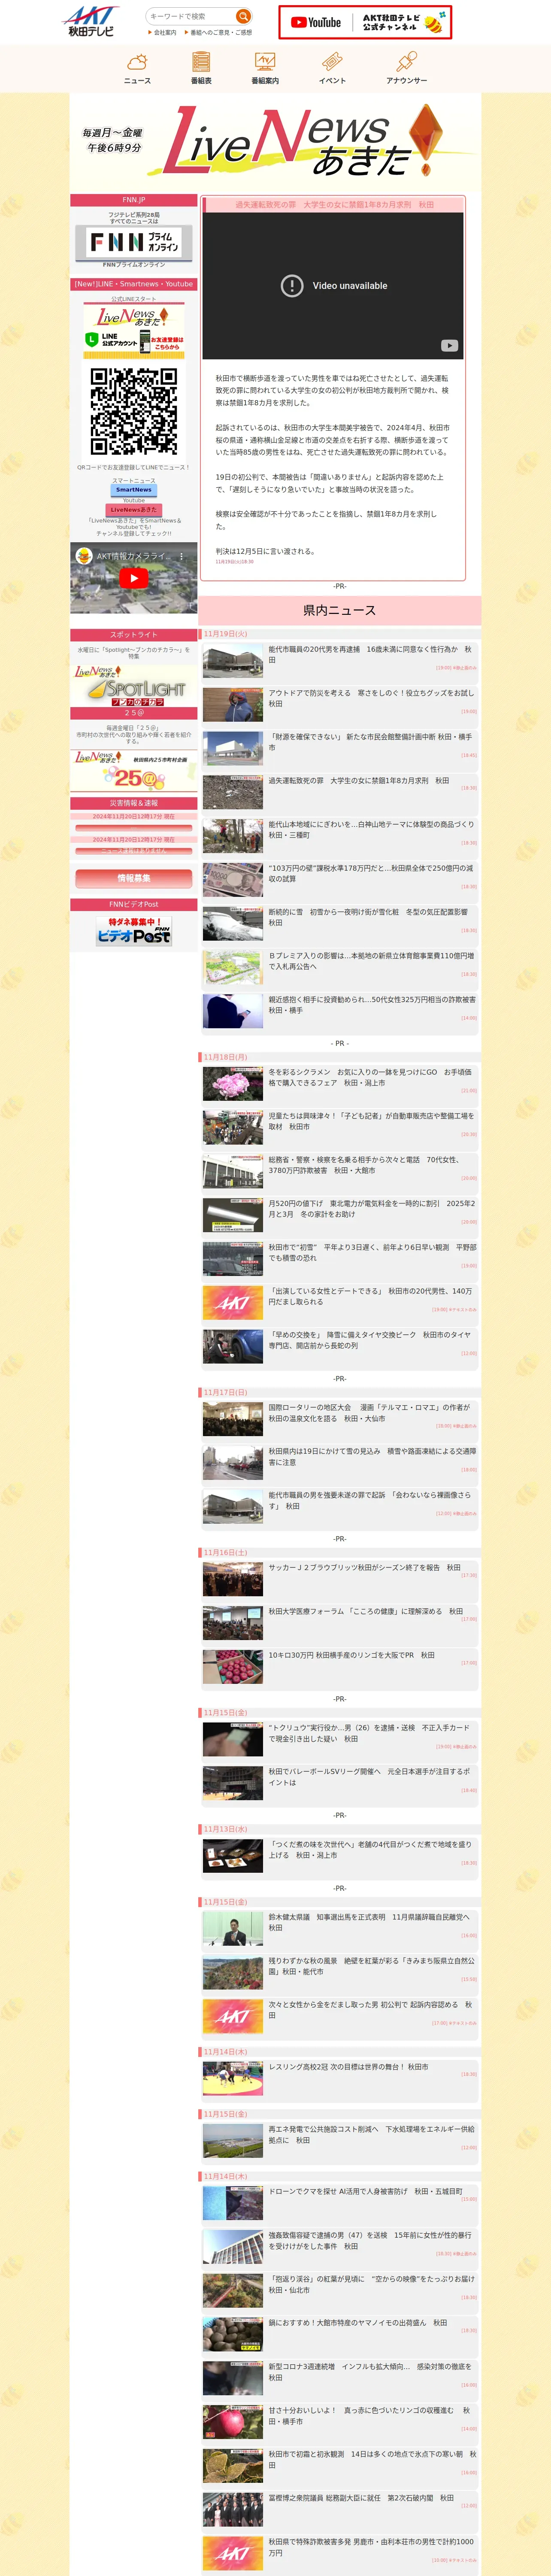This screenshot has width=551, height=2576.
Task: Open the AKT秋田テレビ logo home link
Action: (90, 21)
